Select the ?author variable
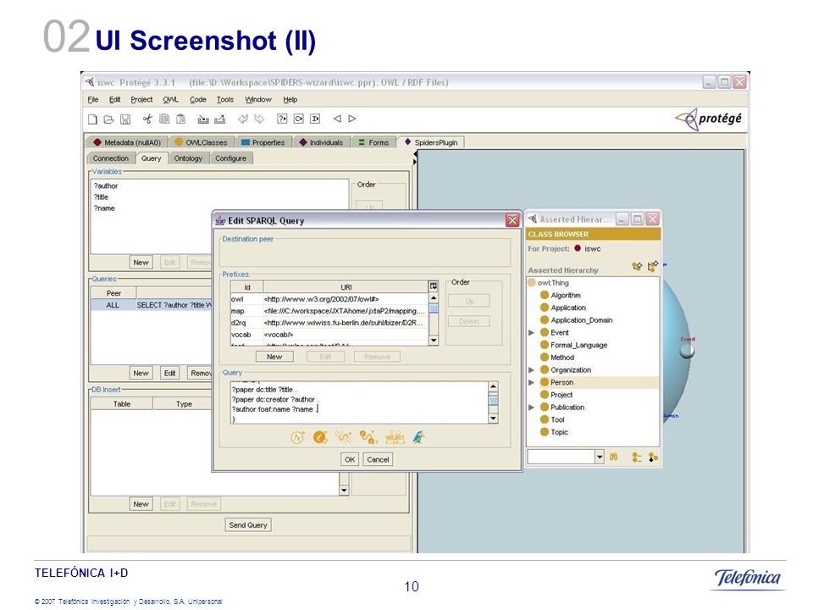Screen dimensions: 813x610 tap(106, 186)
